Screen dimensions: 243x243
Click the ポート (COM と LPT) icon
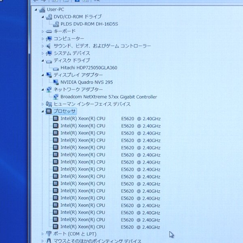[x=49, y=234]
